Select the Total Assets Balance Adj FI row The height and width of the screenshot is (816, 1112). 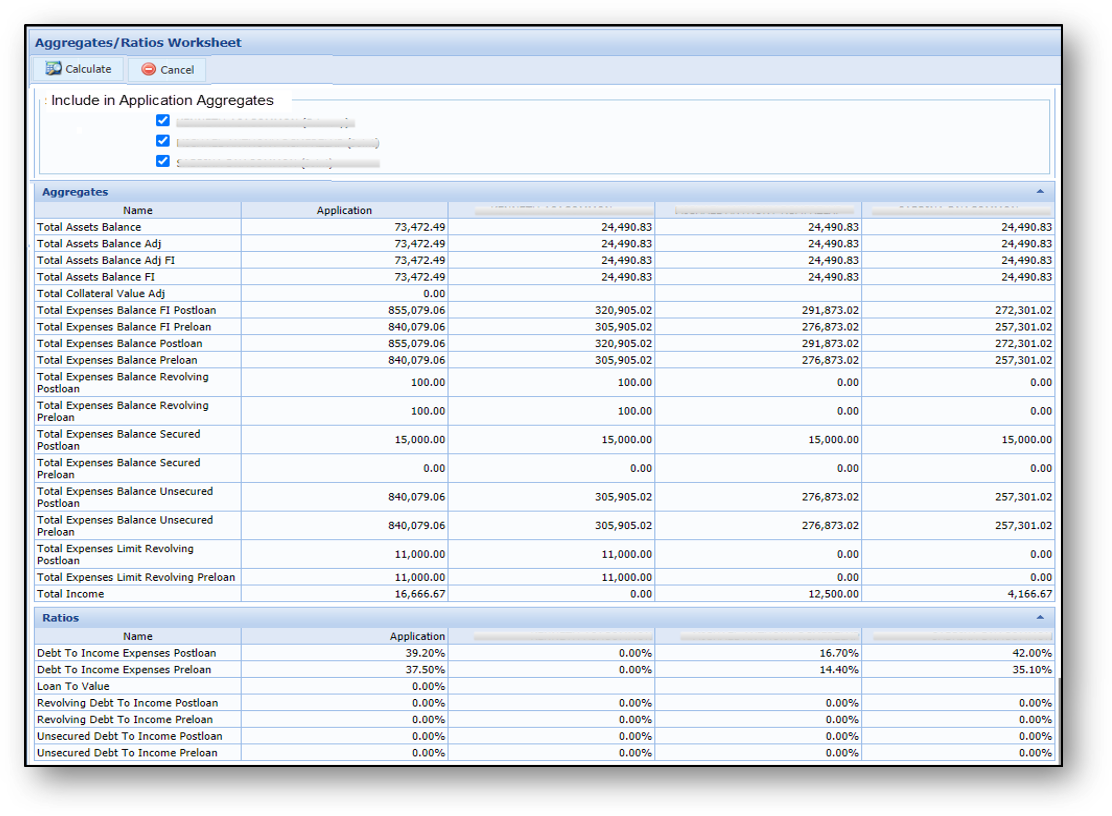point(544,260)
